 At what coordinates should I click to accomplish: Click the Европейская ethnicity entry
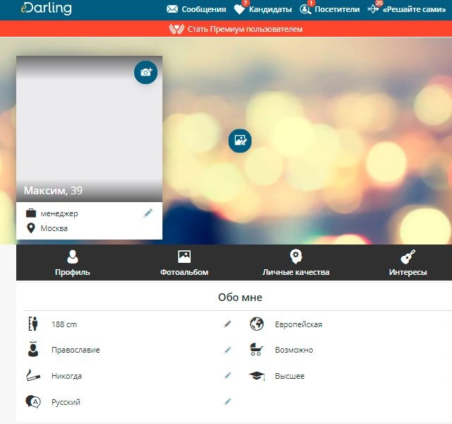coord(298,324)
